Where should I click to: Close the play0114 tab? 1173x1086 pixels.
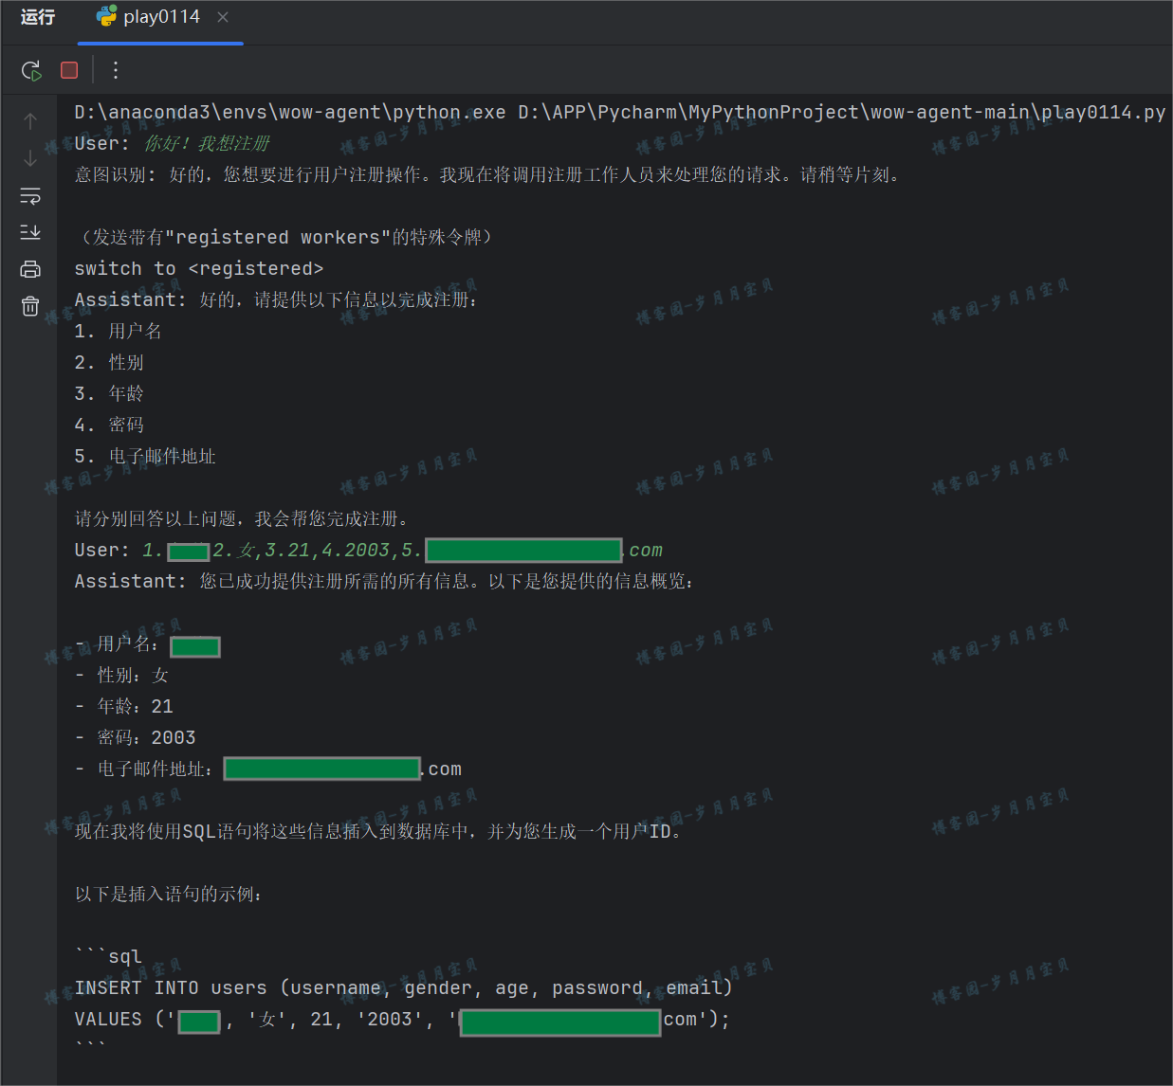(223, 17)
